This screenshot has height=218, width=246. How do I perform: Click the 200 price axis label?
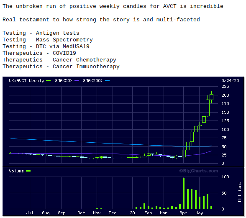(x=225, y=95)
